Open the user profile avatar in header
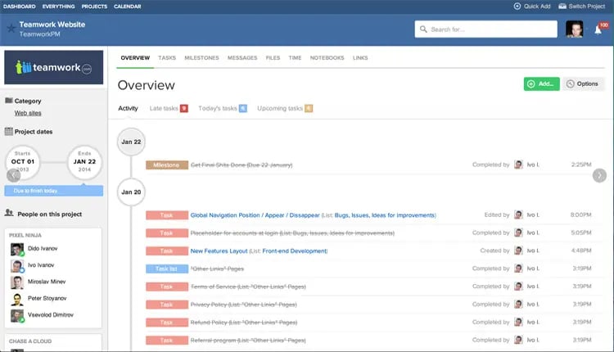 574,29
